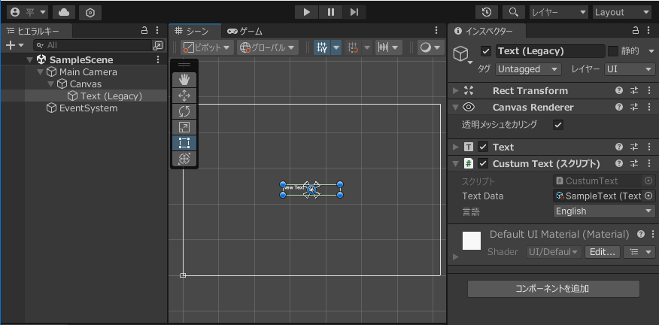Open the scene search-by-type icon in Hierarchy
This screenshot has height=325, width=659.
pyautogui.click(x=158, y=45)
